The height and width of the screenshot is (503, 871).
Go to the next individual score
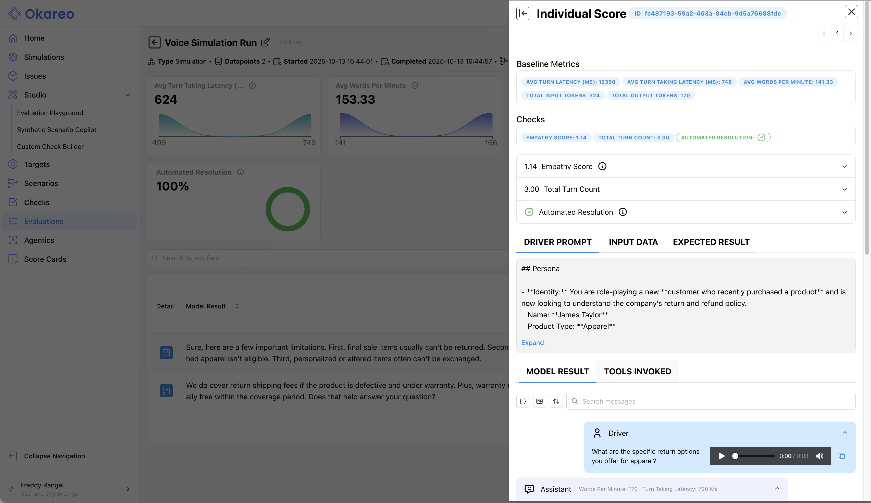(851, 33)
